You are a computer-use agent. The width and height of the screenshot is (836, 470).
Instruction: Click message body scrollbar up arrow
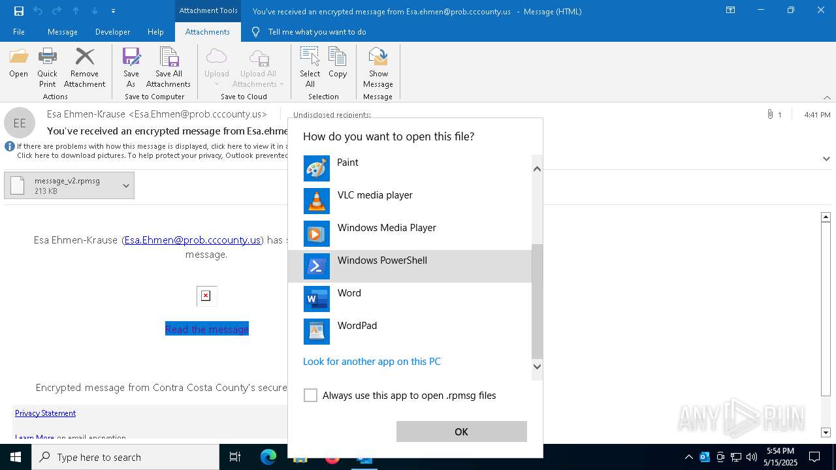click(x=826, y=217)
